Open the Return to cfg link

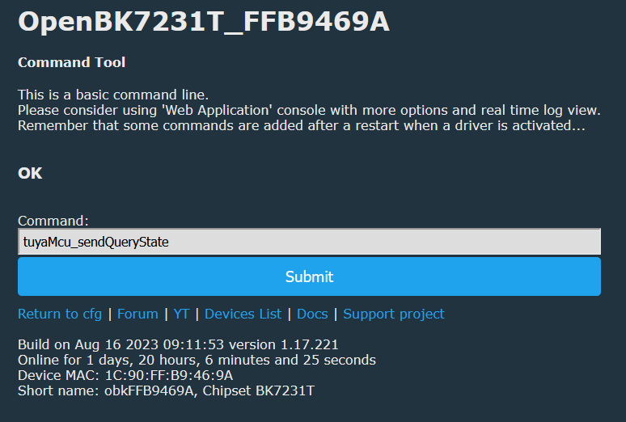tap(60, 314)
